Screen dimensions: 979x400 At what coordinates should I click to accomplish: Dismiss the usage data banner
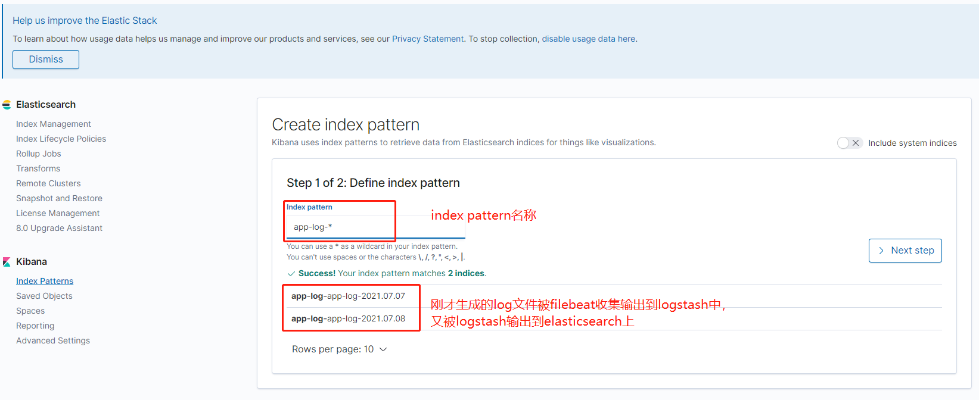[x=46, y=60]
